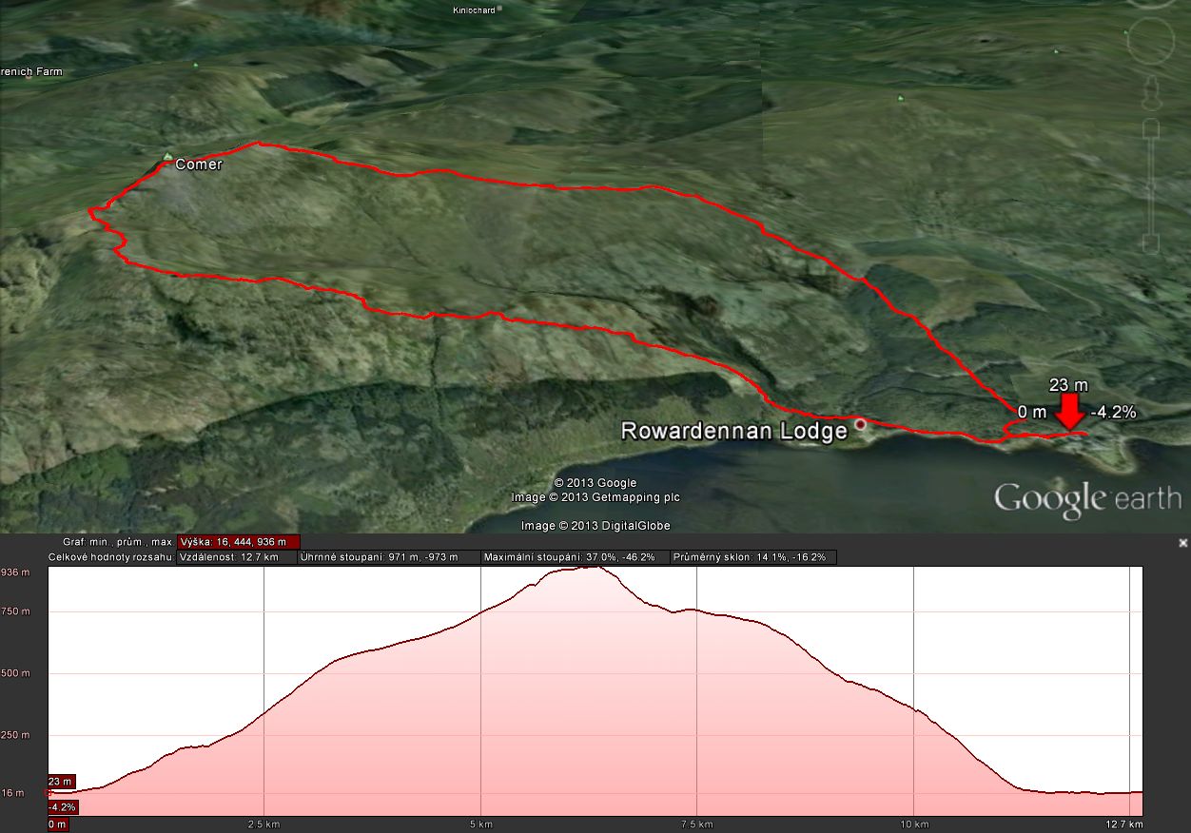Click the Google Earth logo watermark
The height and width of the screenshot is (833, 1191).
(x=1086, y=499)
